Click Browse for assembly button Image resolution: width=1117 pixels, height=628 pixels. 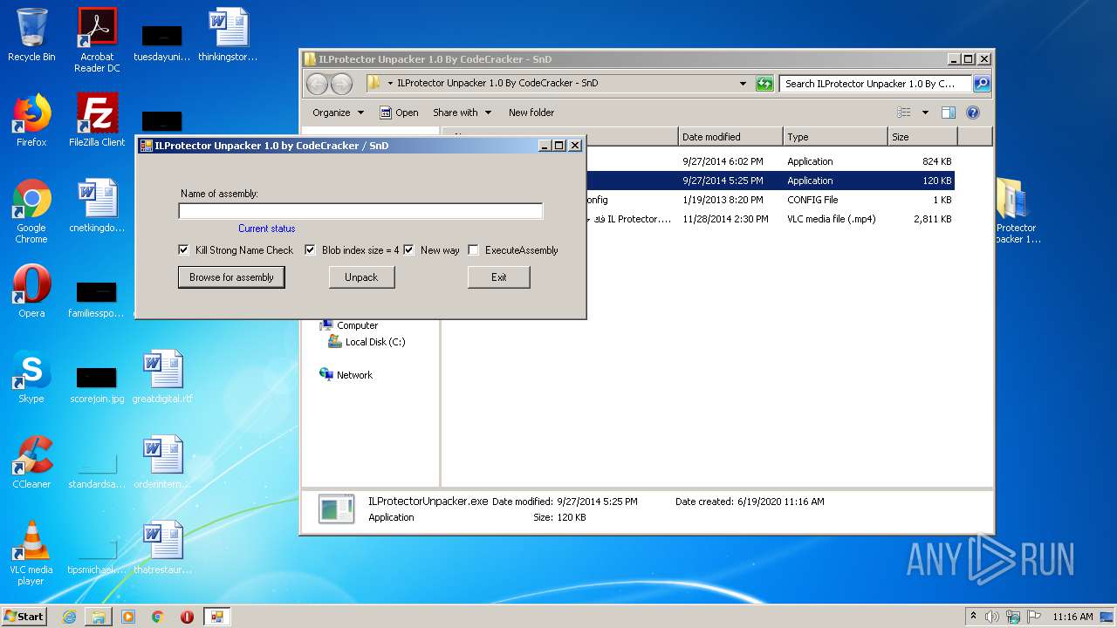pyautogui.click(x=231, y=277)
